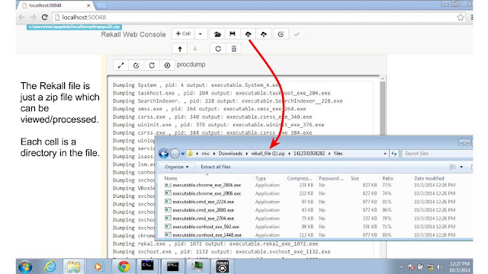The image size is (488, 274).
Task: Select executable.cmd_exe_2224.exe file
Action: (x=204, y=202)
